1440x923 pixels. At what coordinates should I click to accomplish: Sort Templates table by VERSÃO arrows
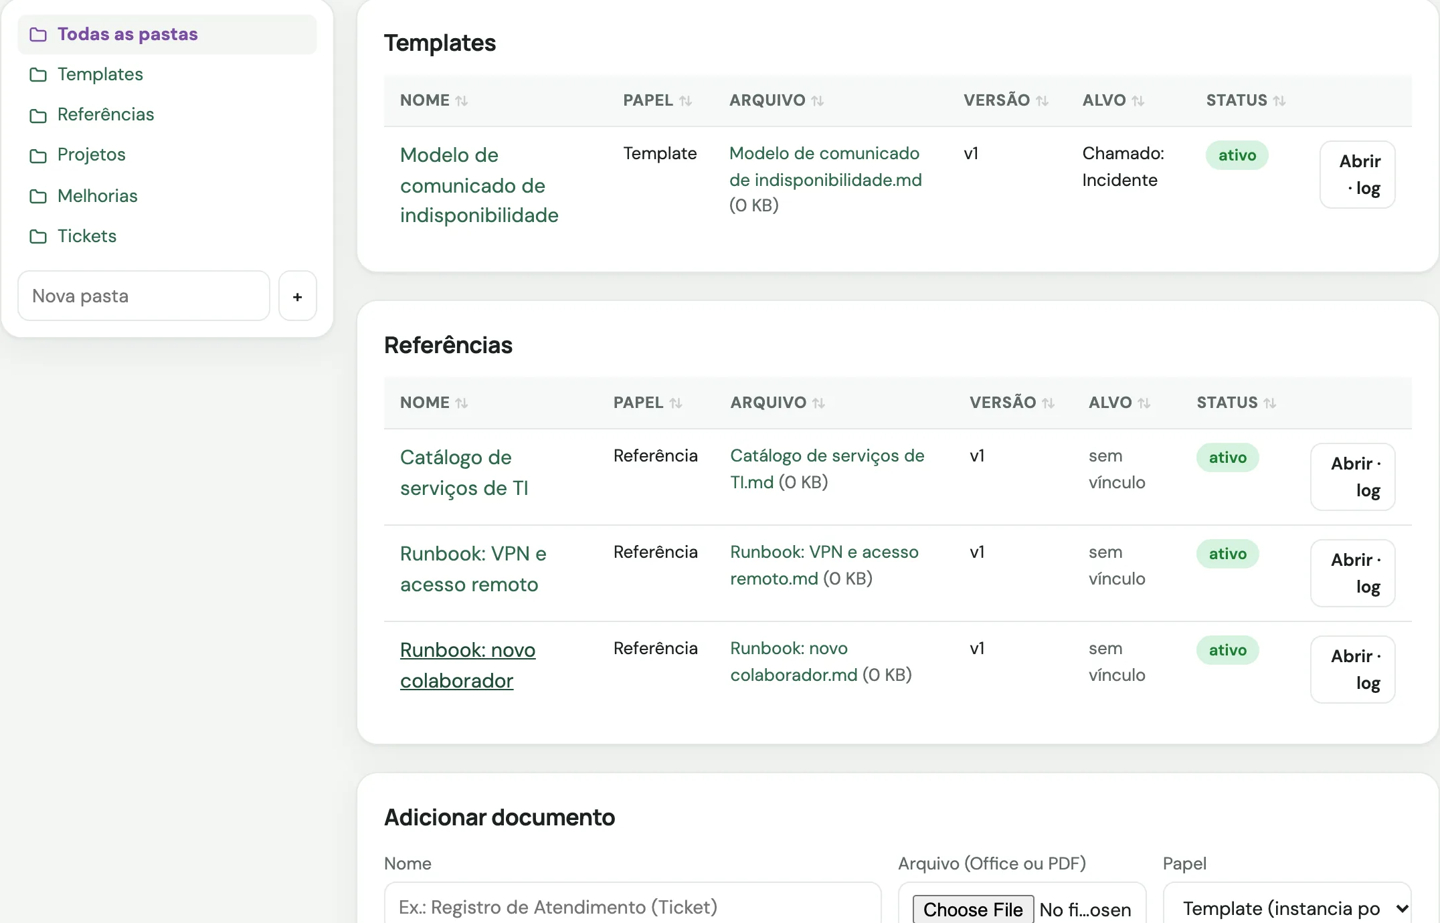click(1042, 100)
